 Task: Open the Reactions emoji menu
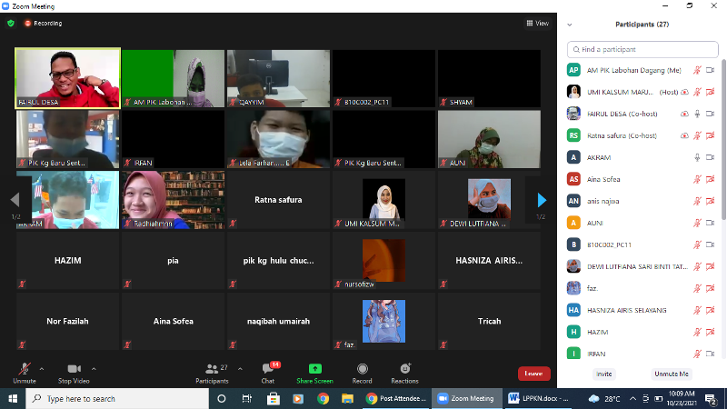point(404,374)
